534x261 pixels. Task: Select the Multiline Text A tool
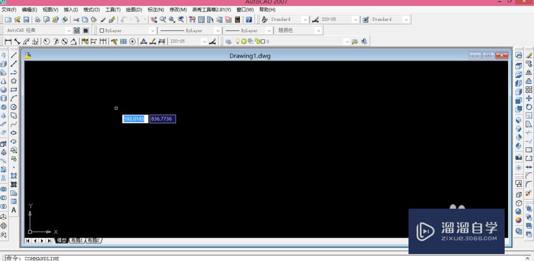point(14,210)
